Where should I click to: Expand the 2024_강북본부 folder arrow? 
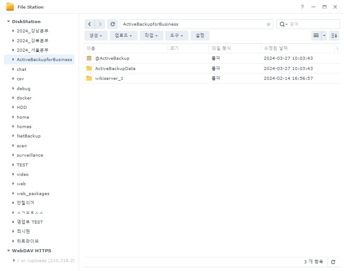(x=13, y=41)
